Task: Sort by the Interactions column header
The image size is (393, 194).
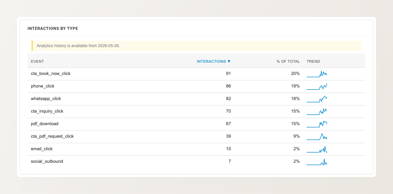Action: [213, 61]
